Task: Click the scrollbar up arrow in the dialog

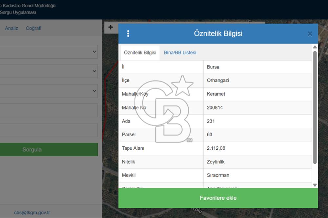Action: pos(315,47)
